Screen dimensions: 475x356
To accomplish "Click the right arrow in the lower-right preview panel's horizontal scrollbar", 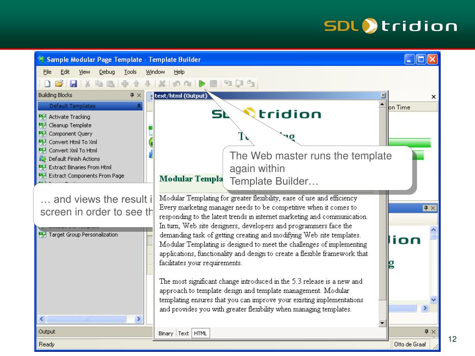I will tap(425, 308).
